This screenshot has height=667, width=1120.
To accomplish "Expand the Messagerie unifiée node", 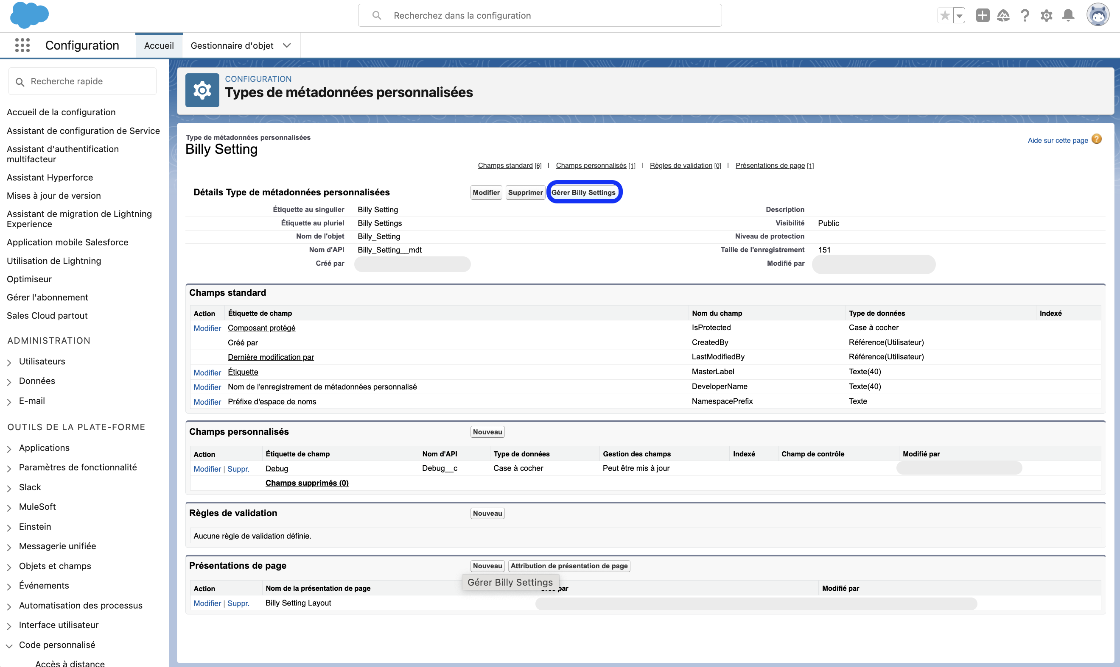I will click(9, 547).
